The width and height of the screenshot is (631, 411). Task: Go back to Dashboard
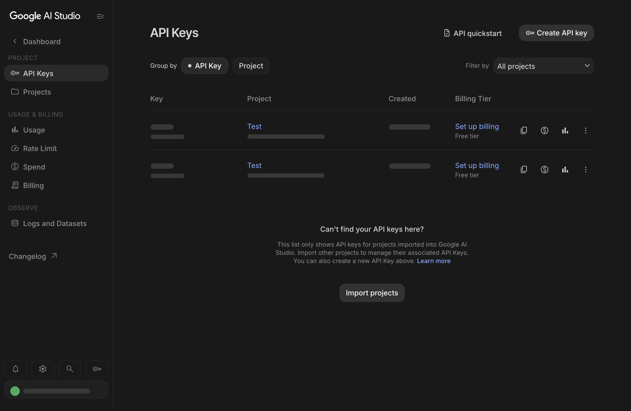[x=37, y=42]
